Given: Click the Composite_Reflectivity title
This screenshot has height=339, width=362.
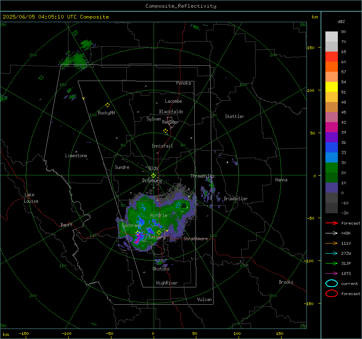Looking at the screenshot, I should point(181,6).
